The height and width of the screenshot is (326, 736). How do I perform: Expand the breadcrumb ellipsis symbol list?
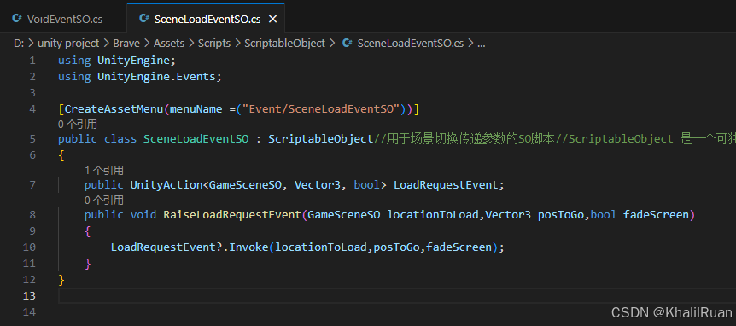481,44
